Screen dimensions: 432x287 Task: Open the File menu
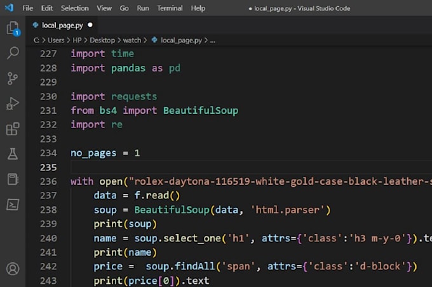point(28,8)
